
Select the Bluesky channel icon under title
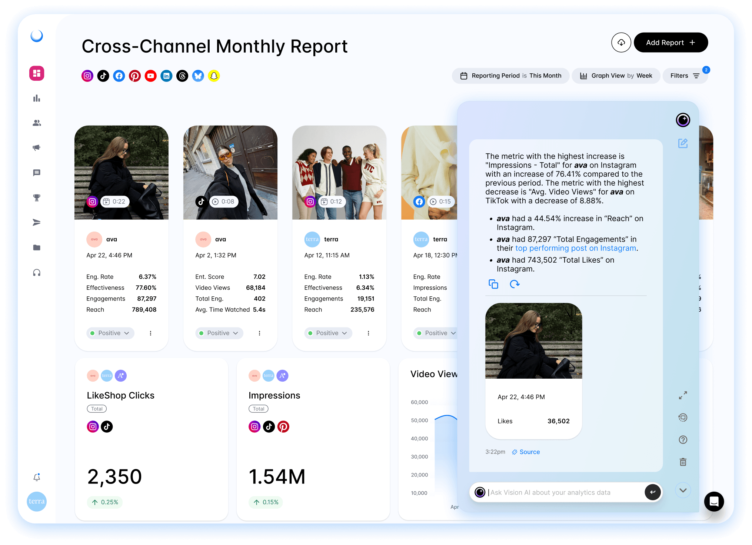click(x=198, y=76)
